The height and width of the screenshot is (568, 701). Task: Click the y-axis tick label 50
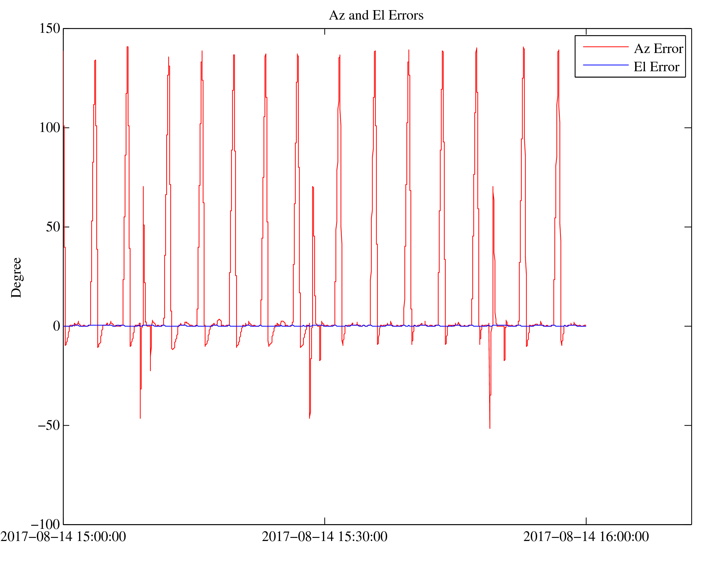pos(53,227)
